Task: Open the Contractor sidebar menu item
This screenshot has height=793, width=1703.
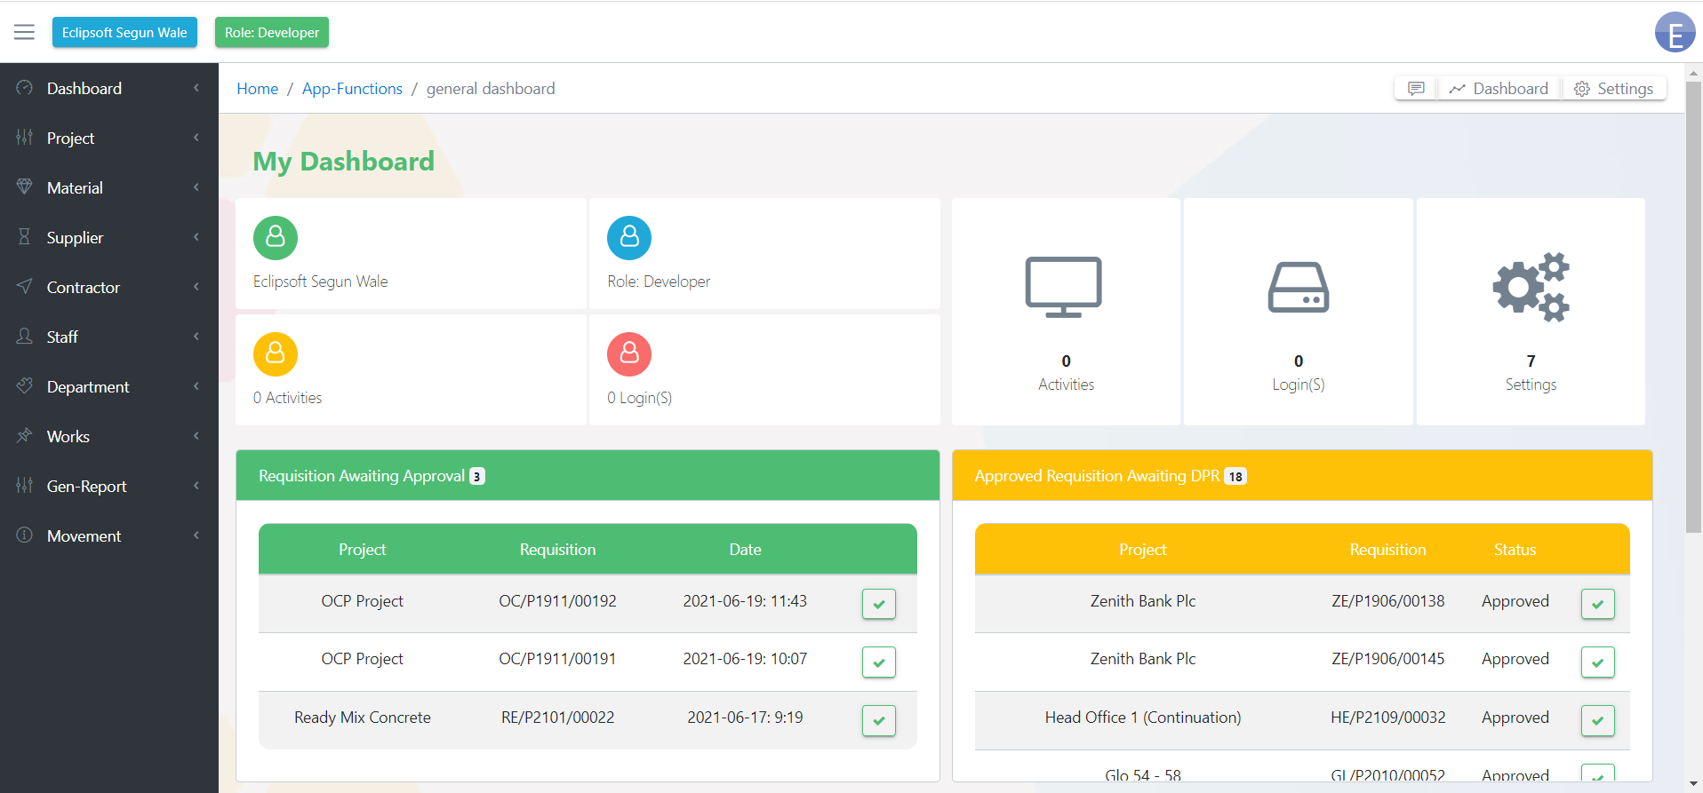Action: [83, 287]
